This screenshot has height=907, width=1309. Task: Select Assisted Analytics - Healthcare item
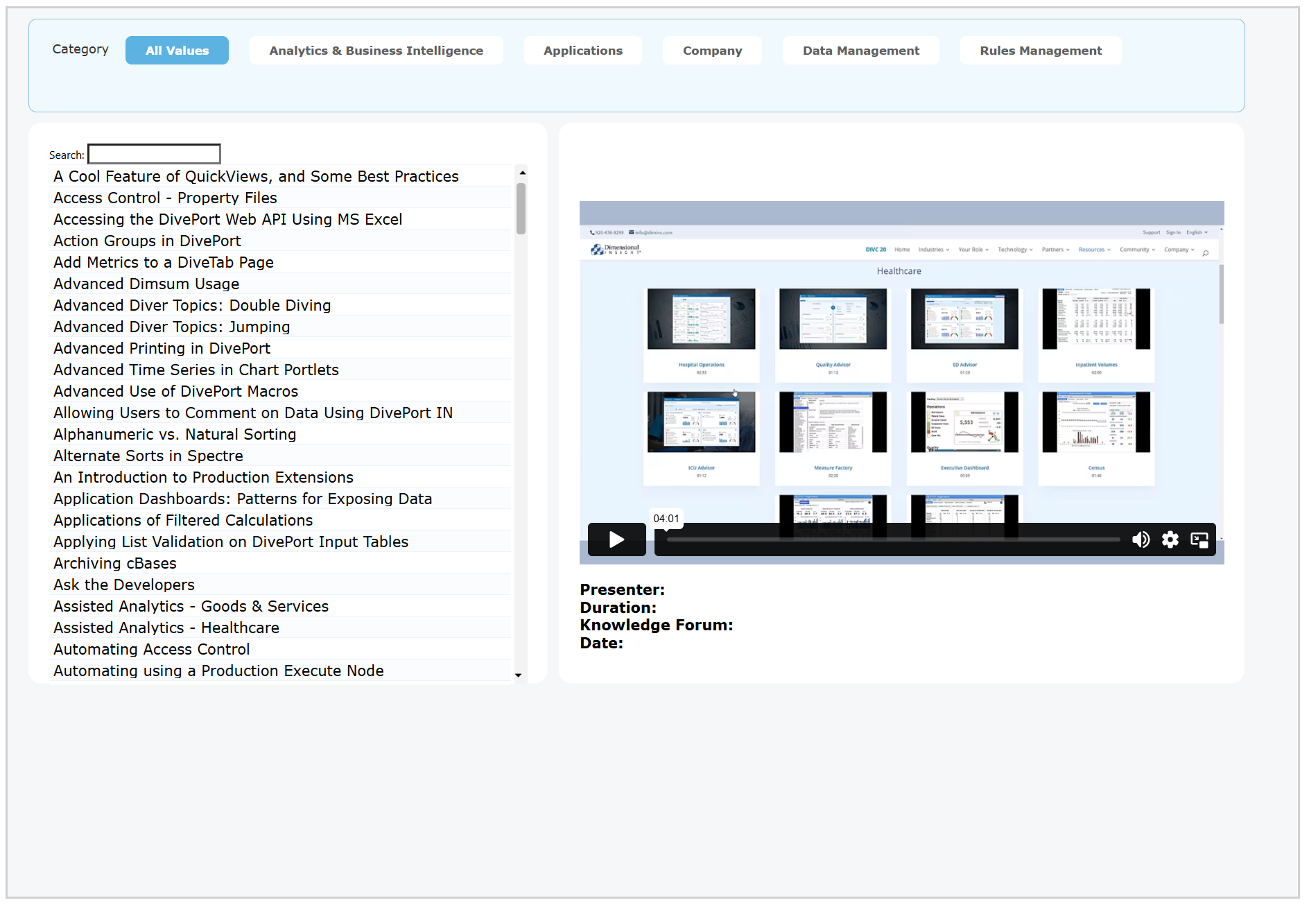(166, 628)
